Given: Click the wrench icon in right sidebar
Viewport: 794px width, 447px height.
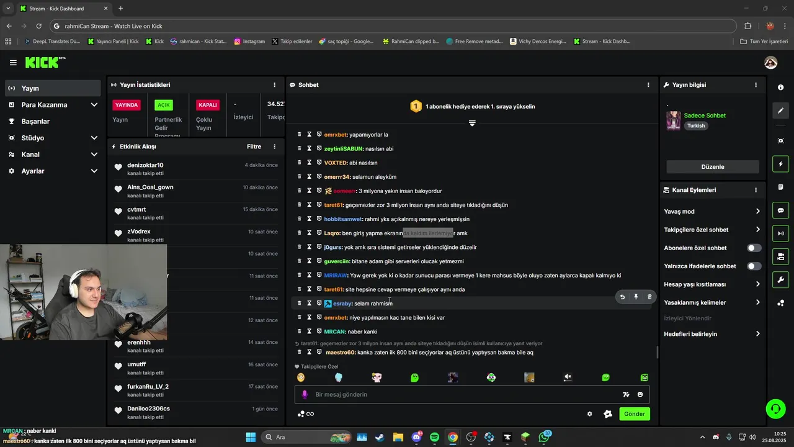Looking at the screenshot, I should point(780,279).
